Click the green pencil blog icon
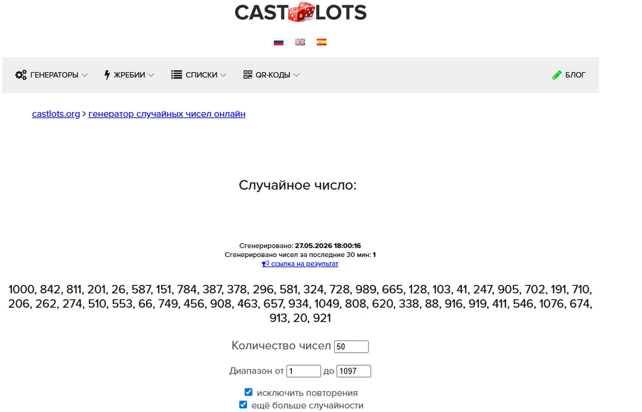 557,75
